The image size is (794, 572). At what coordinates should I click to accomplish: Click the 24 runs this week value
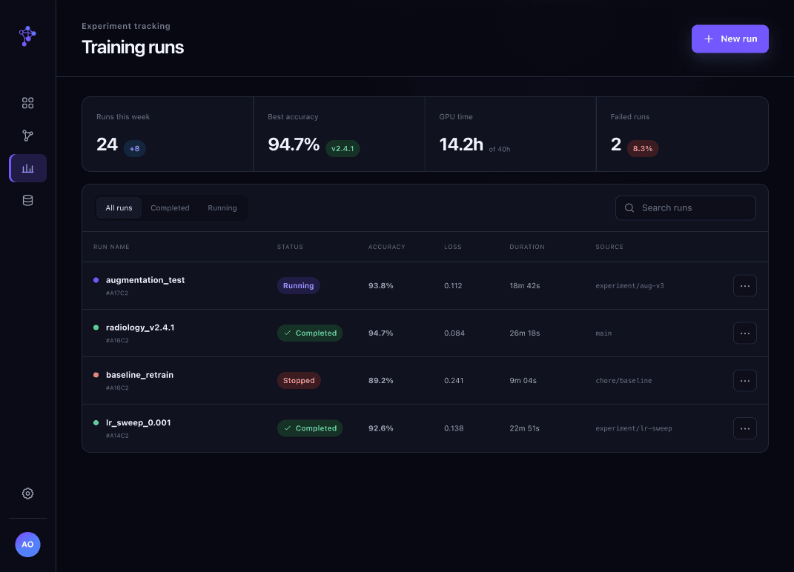(x=107, y=144)
